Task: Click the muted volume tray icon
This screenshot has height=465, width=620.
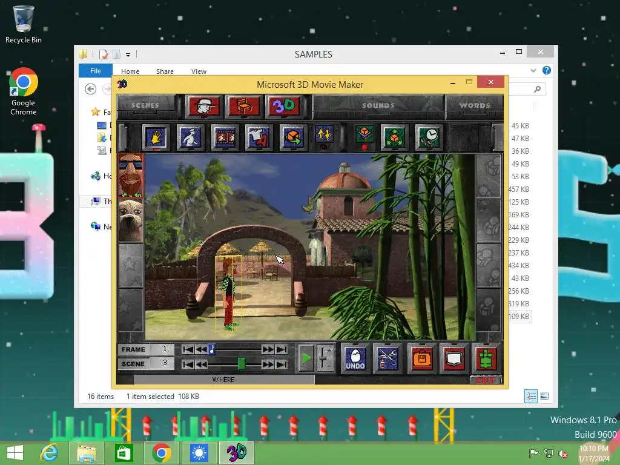Action: [x=562, y=453]
